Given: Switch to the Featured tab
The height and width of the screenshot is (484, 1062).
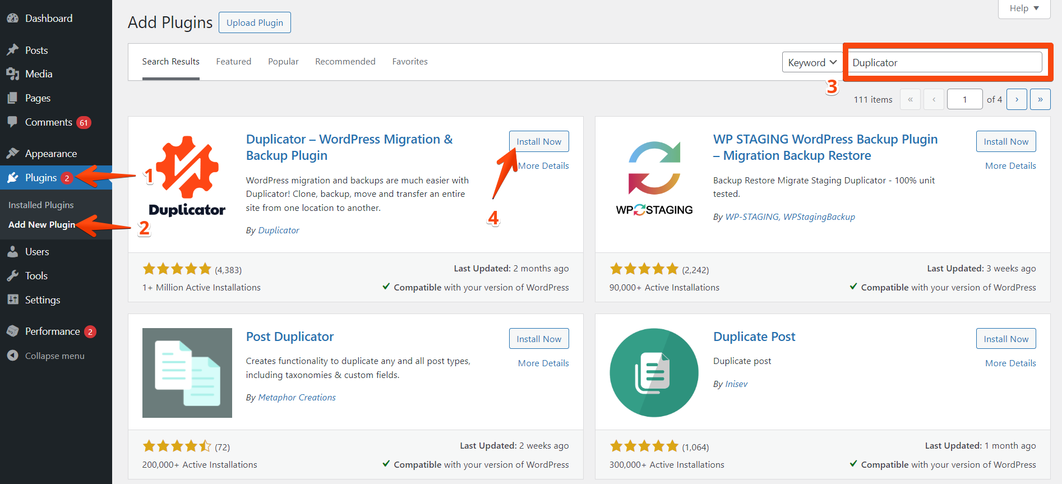Looking at the screenshot, I should [233, 62].
